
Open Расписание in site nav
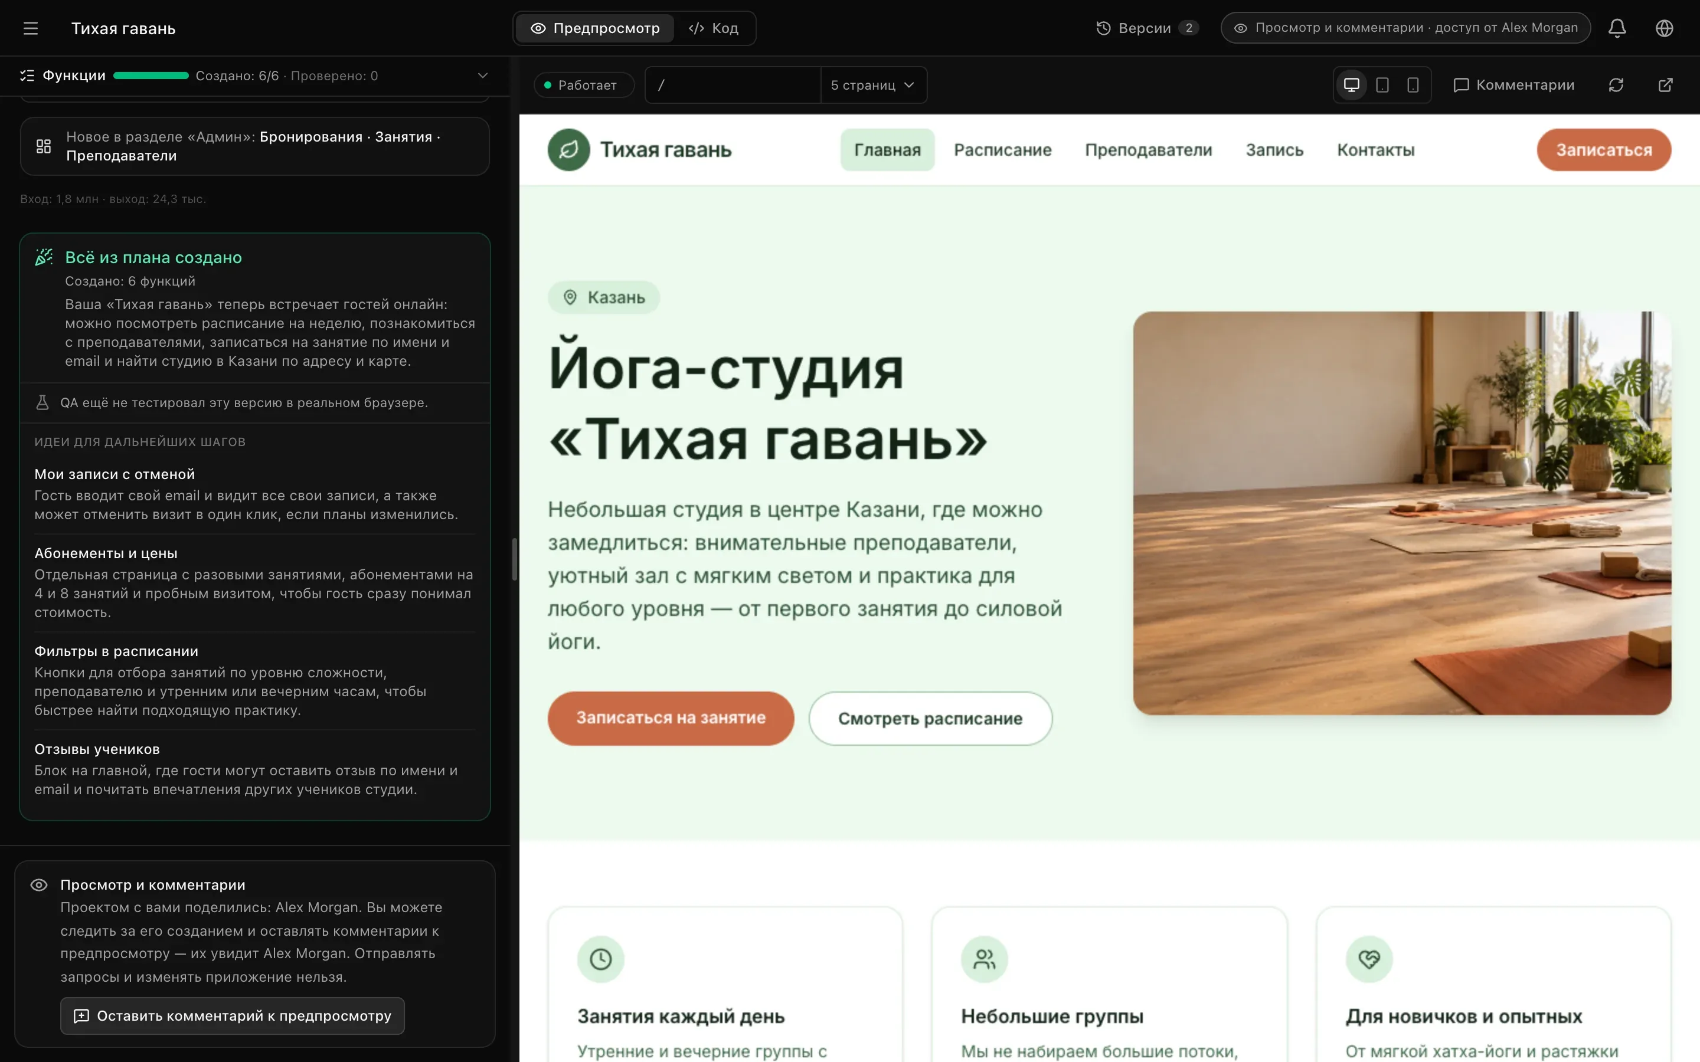[1002, 150]
